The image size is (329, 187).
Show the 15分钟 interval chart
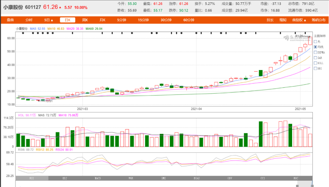[143, 20]
